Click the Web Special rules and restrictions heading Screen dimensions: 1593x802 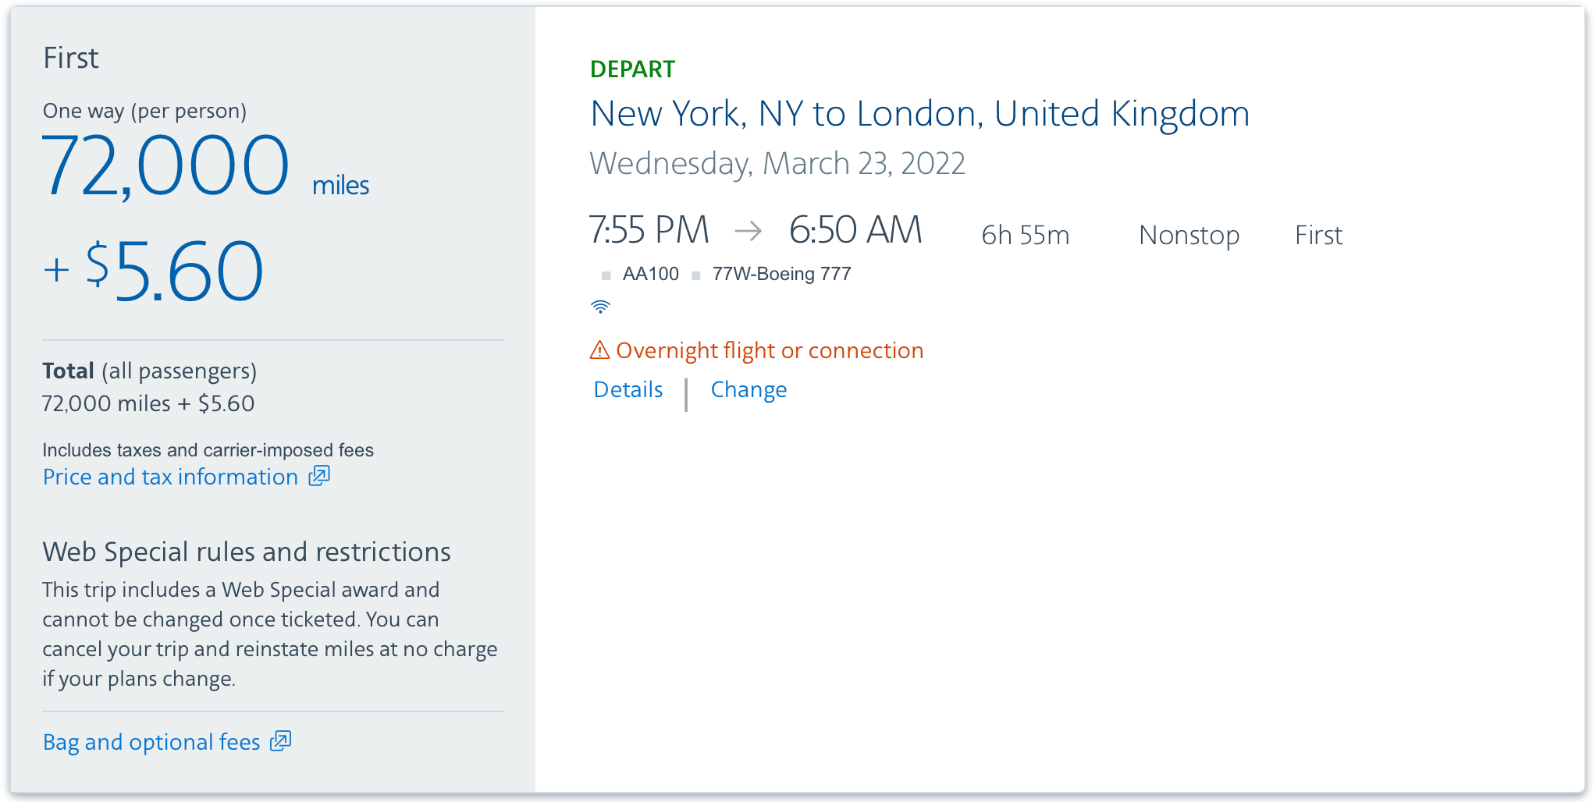click(247, 552)
